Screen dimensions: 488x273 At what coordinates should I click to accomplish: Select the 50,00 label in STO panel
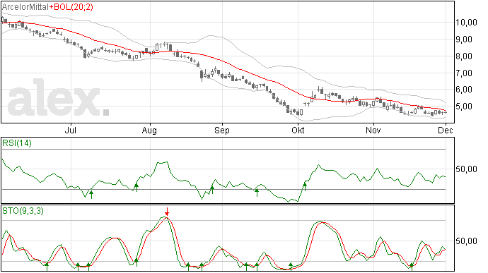[x=466, y=241]
